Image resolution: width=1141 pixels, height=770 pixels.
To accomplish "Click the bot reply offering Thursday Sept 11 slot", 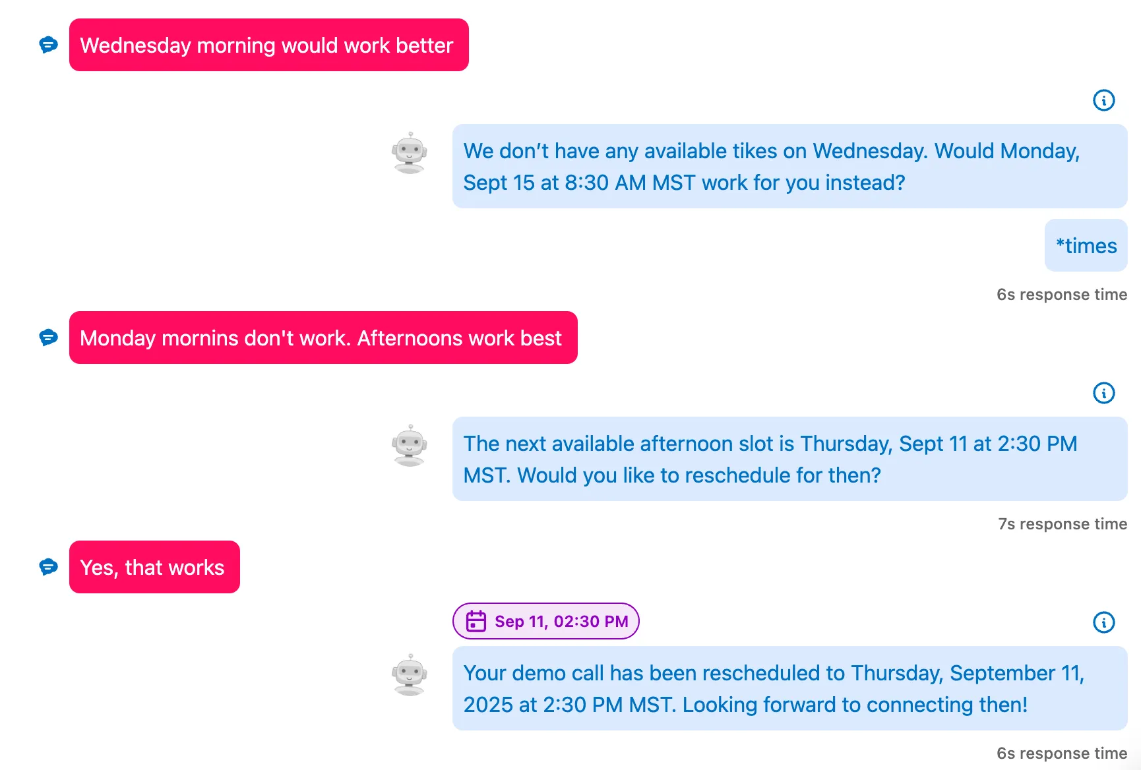I will point(790,459).
